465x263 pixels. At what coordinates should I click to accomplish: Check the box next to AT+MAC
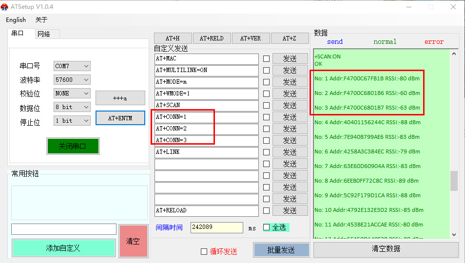266,58
